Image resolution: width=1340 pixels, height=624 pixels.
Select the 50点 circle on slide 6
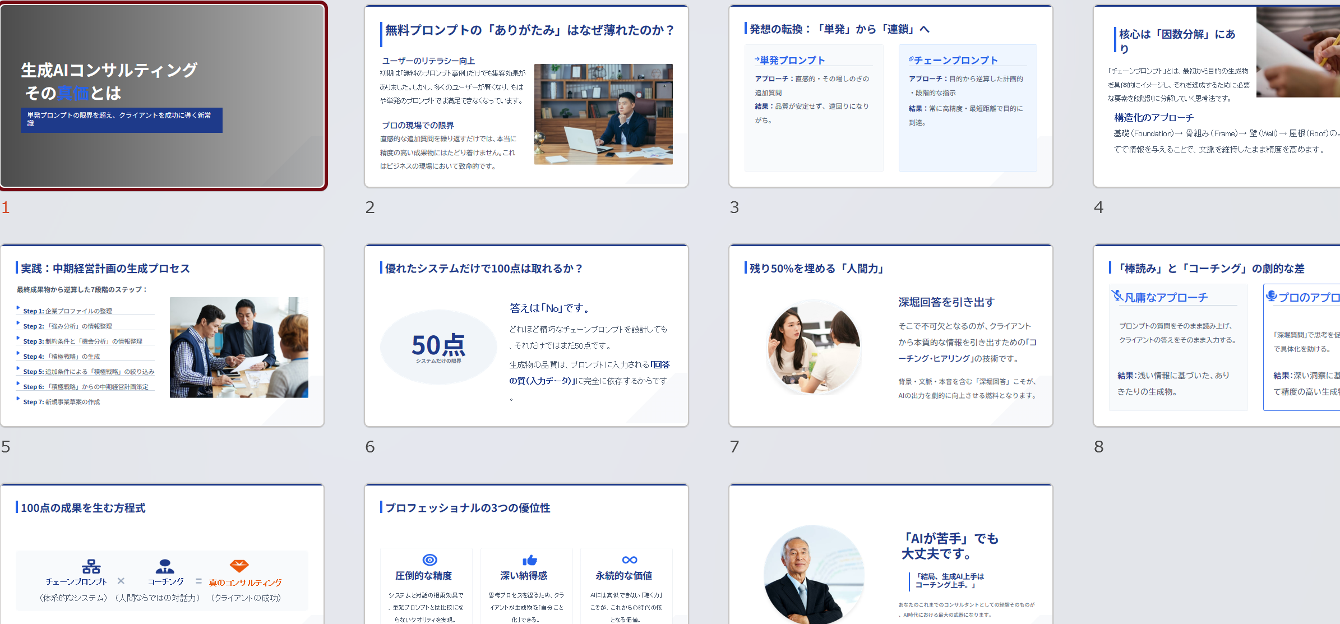coord(438,347)
